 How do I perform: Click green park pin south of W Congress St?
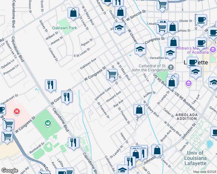pyautogui.click(x=48, y=123)
